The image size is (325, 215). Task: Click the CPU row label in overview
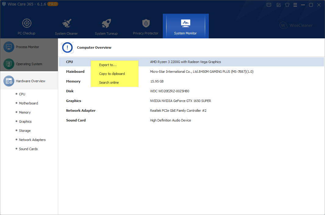pos(70,62)
